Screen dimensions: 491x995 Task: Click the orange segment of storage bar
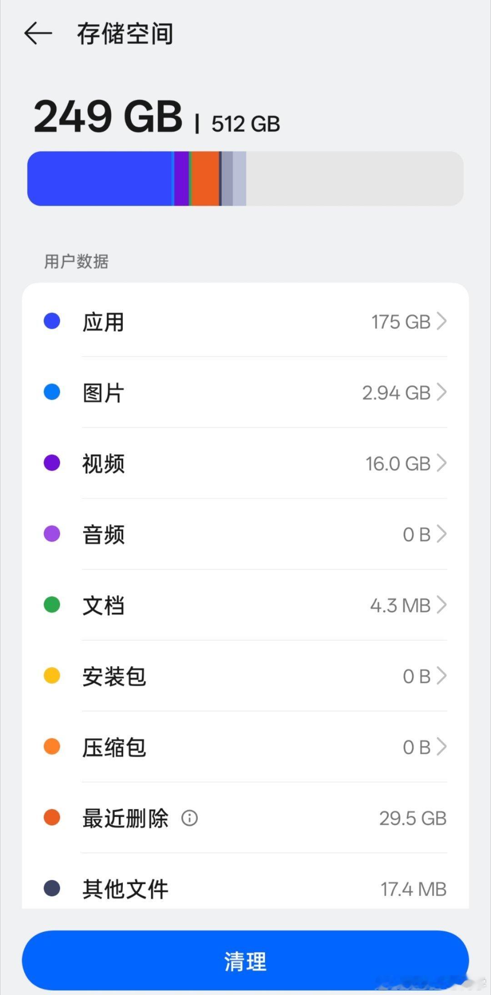pyautogui.click(x=205, y=179)
